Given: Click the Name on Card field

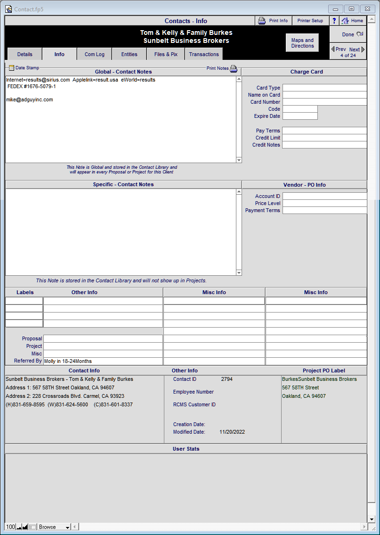Looking at the screenshot, I should click(x=324, y=95).
